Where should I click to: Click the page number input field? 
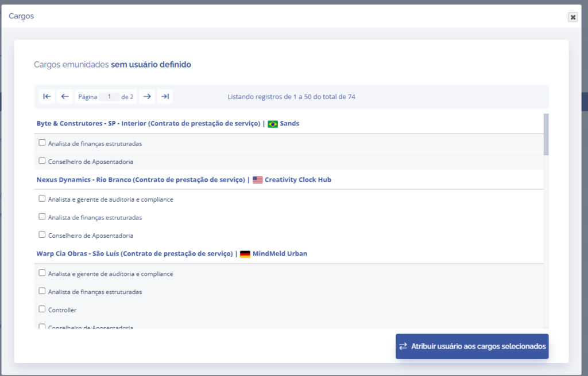click(x=109, y=97)
